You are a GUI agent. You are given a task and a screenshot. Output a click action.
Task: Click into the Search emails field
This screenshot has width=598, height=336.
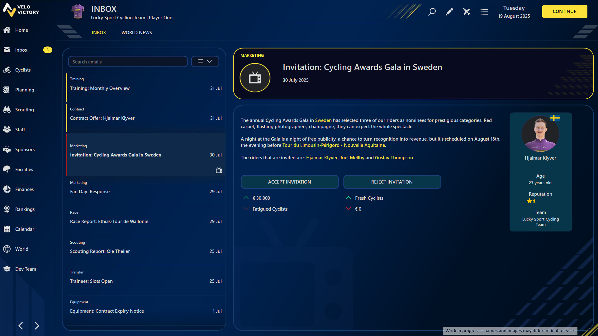(128, 61)
